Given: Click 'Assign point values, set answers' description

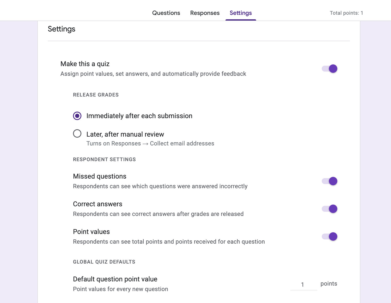Looking at the screenshot, I should point(153,74).
